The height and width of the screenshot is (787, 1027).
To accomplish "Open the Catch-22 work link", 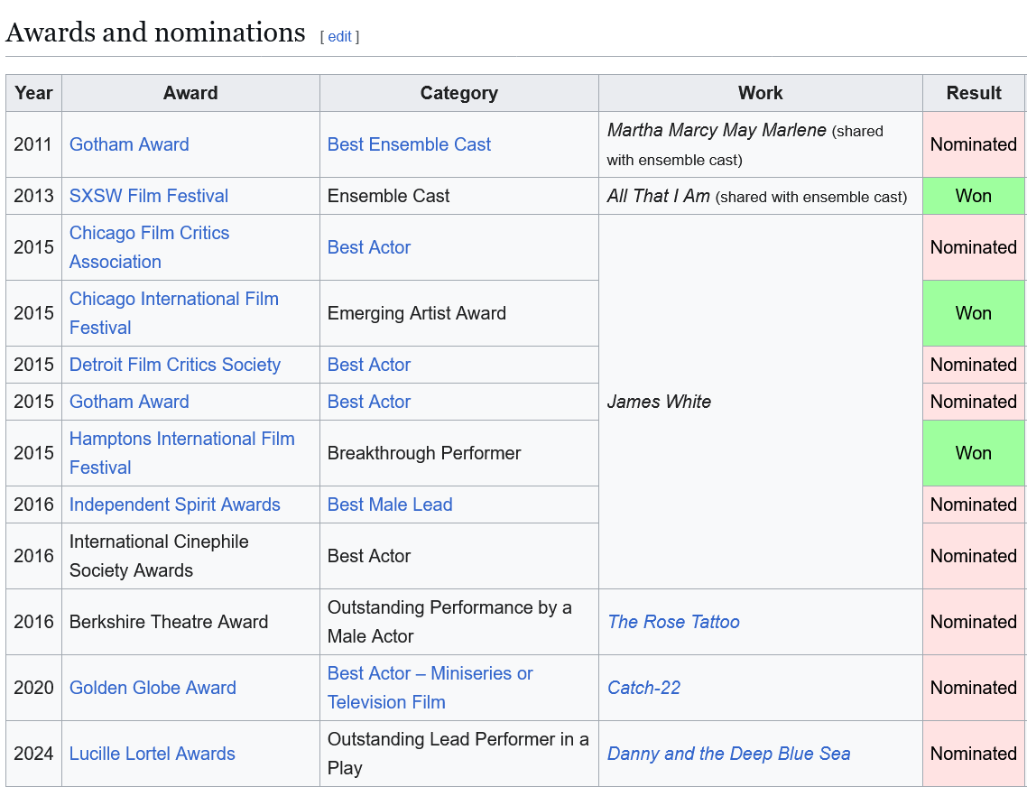I will pos(643,688).
